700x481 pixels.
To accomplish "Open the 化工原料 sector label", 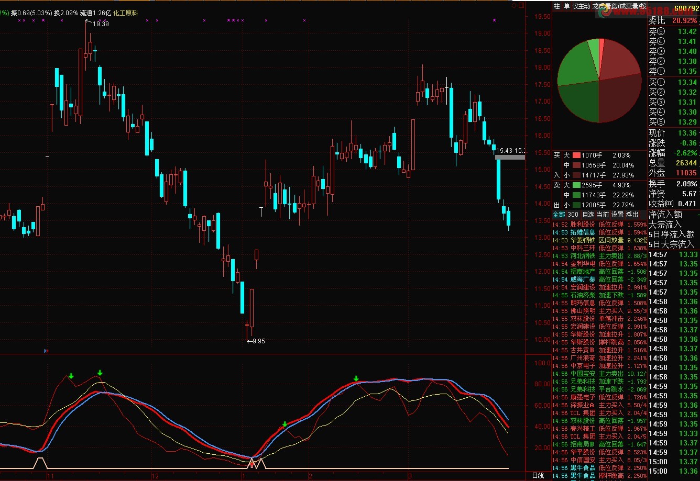I will 126,13.
